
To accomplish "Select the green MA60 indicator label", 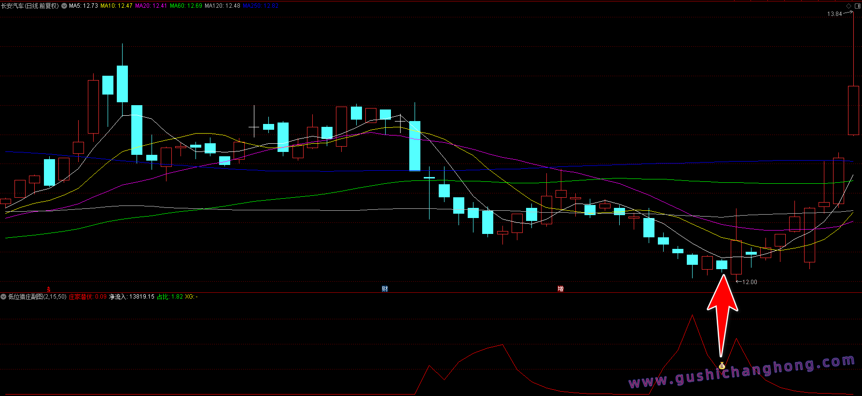I will [186, 6].
